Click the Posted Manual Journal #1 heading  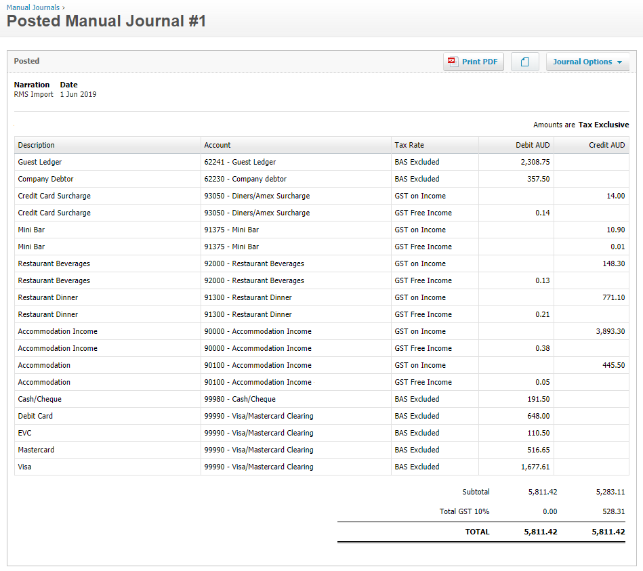click(106, 21)
